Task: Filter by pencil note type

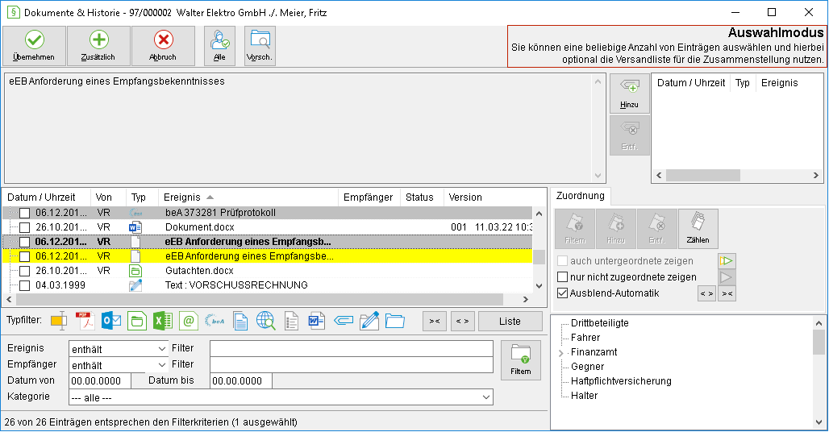Action: point(369,321)
